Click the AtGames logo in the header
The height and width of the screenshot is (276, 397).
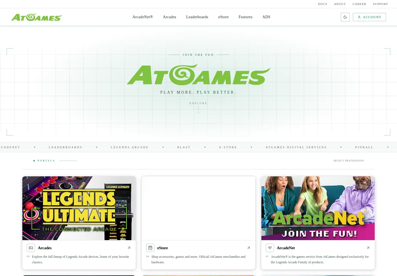tap(37, 17)
